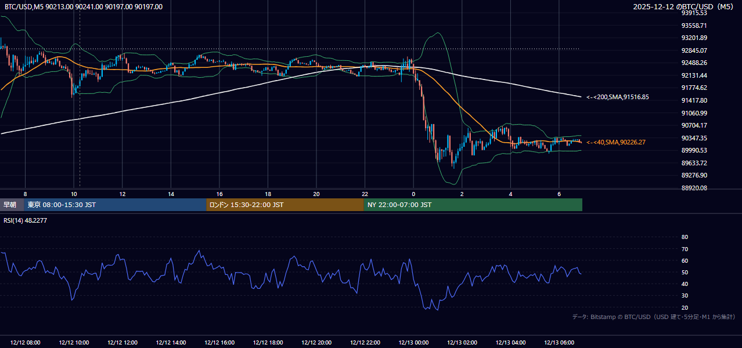The width and height of the screenshot is (742, 348).
Task: Select the 早朝 session block
Action: tap(10, 205)
